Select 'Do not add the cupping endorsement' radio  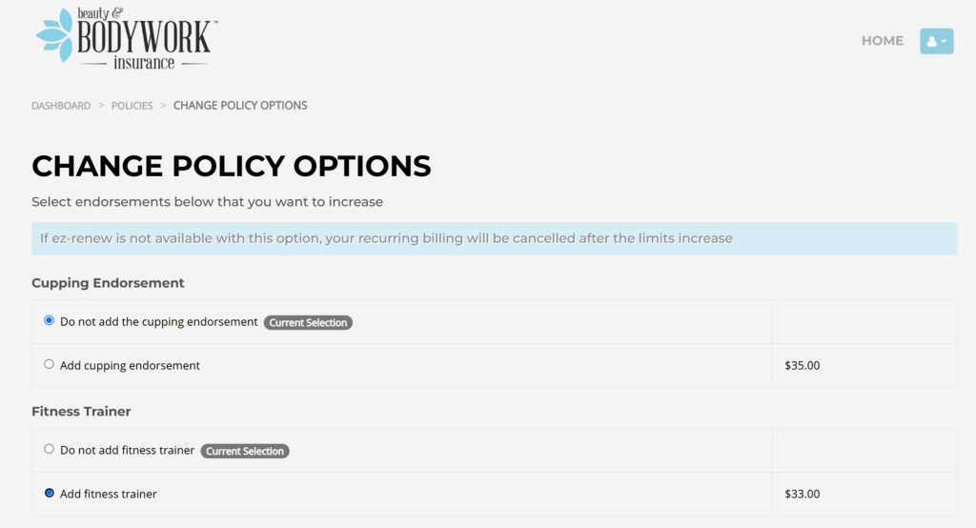(x=50, y=321)
